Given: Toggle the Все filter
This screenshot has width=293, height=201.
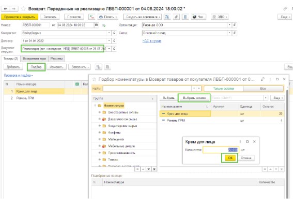Looking at the screenshot, I should click(x=263, y=89).
